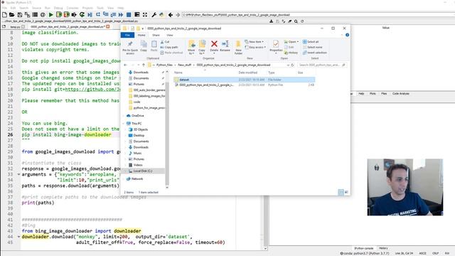455x256 pixels.
Task: Open the File tab in Explorer
Action: [x=127, y=35]
